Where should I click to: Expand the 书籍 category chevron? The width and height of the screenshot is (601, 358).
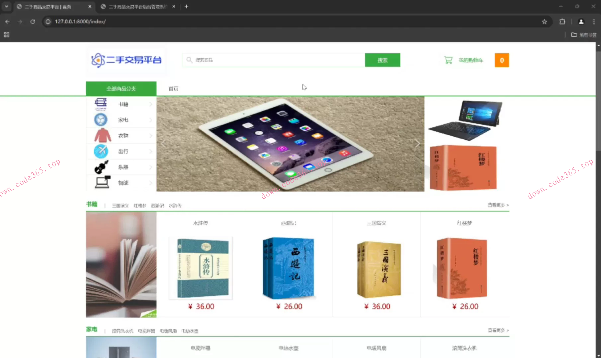[x=150, y=104]
